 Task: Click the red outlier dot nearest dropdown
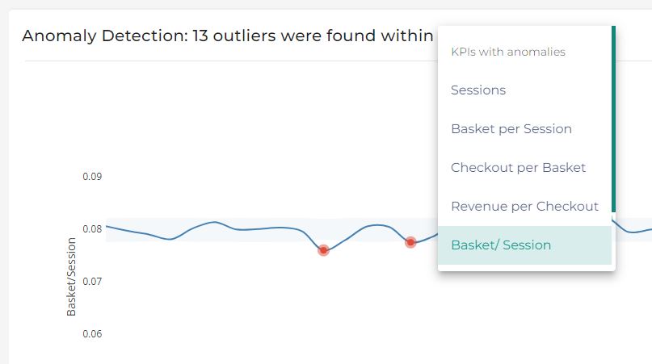410,242
